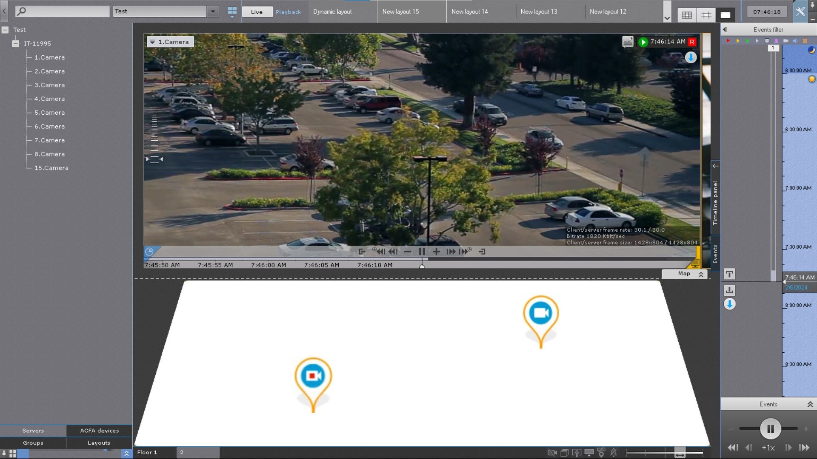Toggle the red alarm events filter

pyautogui.click(x=728, y=41)
